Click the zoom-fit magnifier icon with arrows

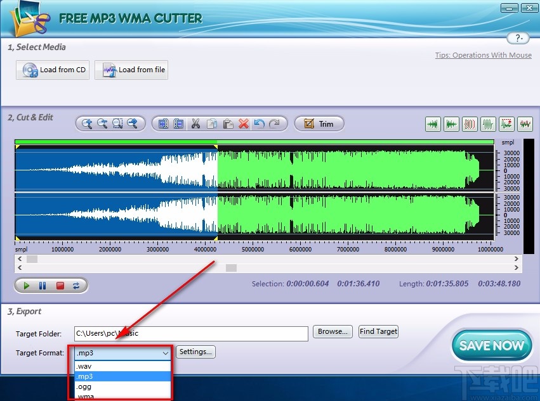coord(133,124)
